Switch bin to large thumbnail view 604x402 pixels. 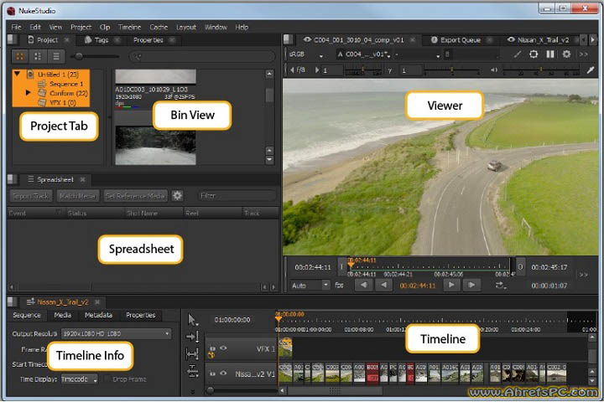pyautogui.click(x=19, y=57)
